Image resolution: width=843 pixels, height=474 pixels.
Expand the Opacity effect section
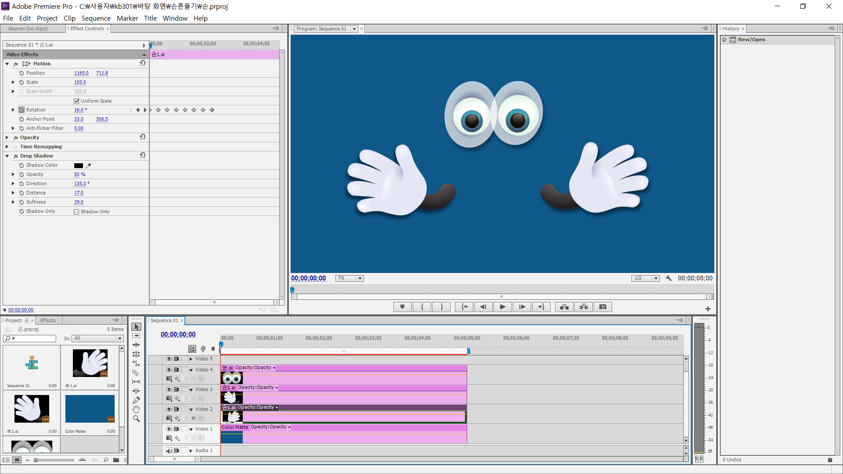(7, 137)
